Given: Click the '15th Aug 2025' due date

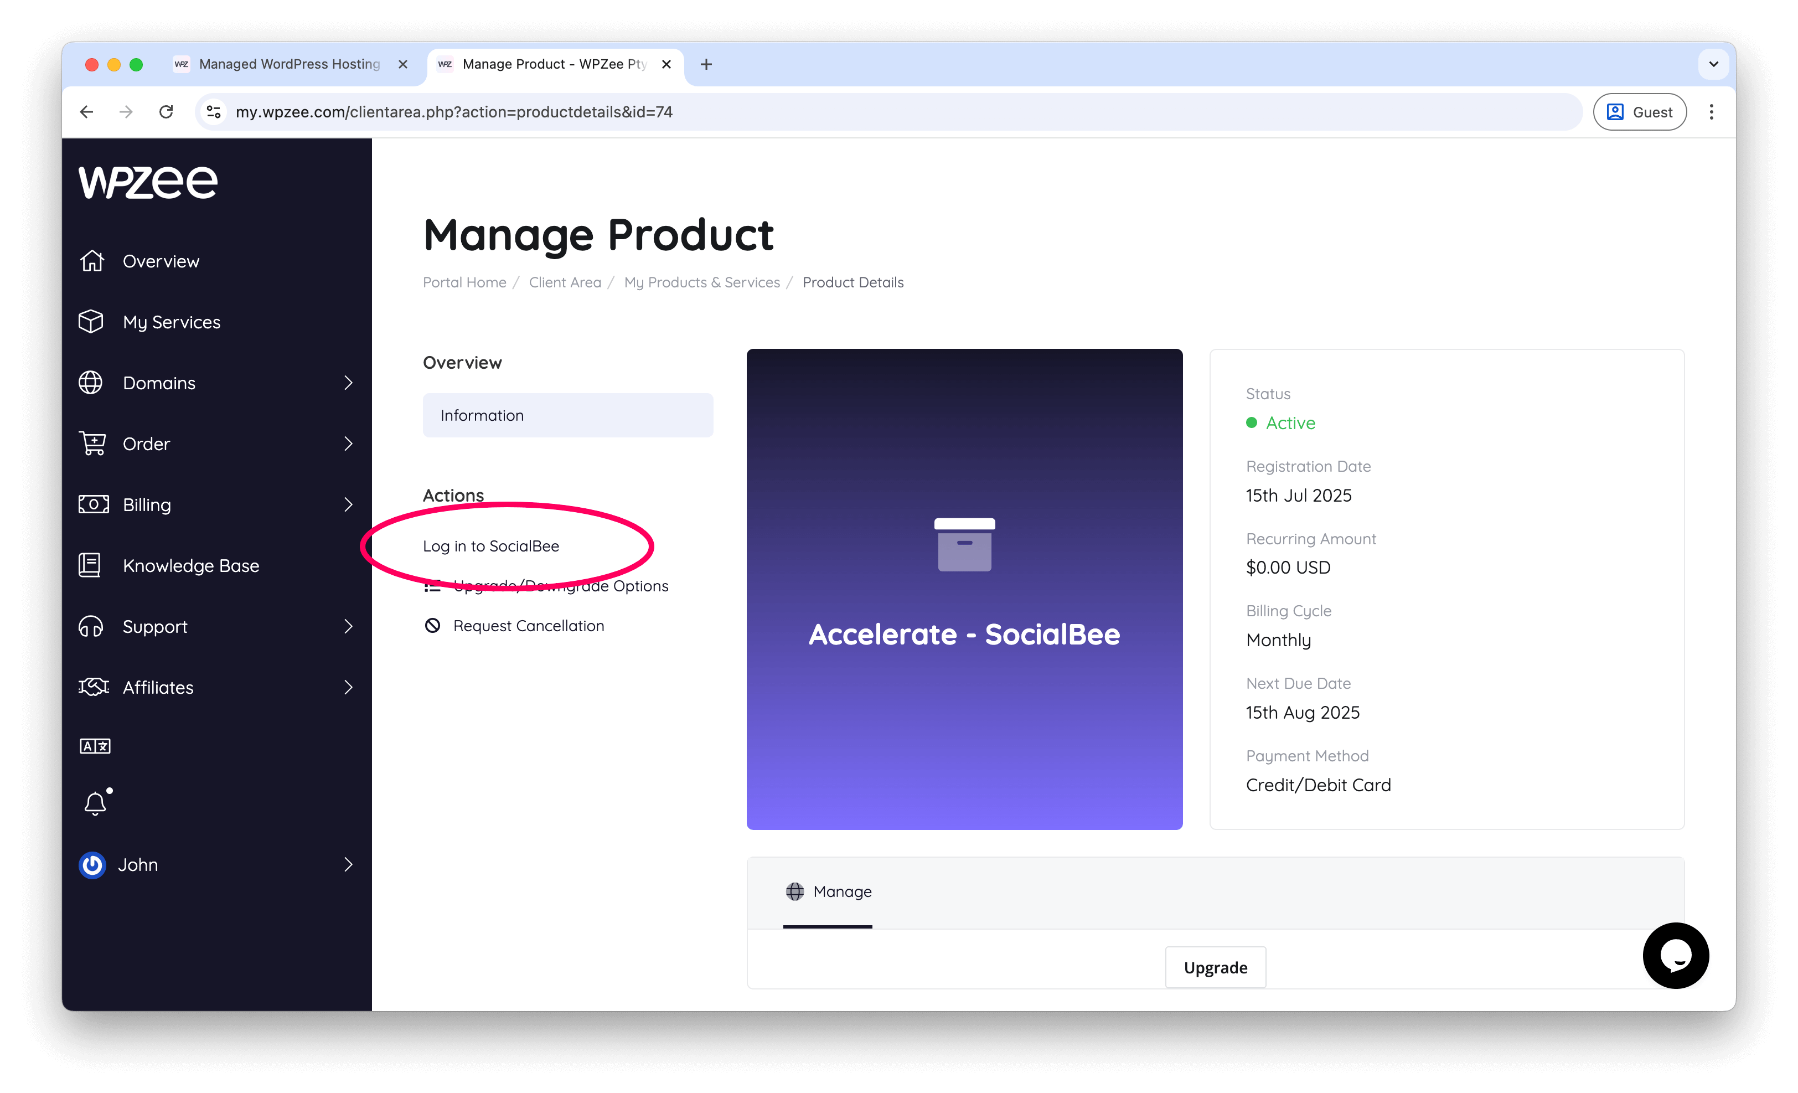Looking at the screenshot, I should tap(1303, 712).
